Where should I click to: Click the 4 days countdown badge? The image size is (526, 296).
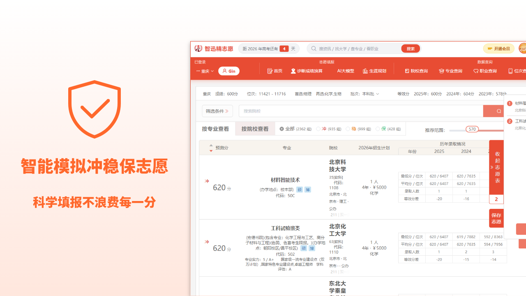pos(284,49)
